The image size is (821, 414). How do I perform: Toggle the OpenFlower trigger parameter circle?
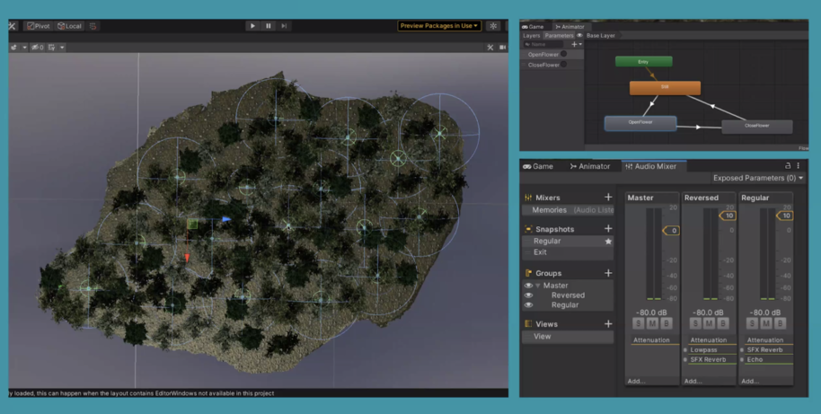click(564, 54)
